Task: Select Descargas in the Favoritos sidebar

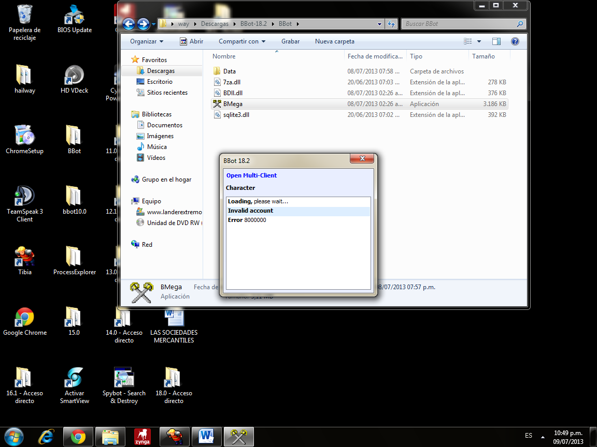Action: [x=161, y=71]
